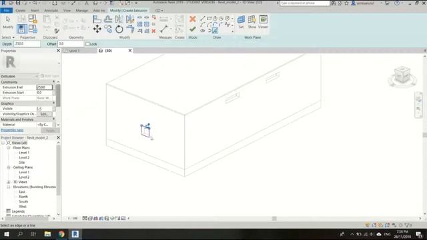The width and height of the screenshot is (427, 240).
Task: Collapse the Materials and Finishes section
Action: coord(54,119)
